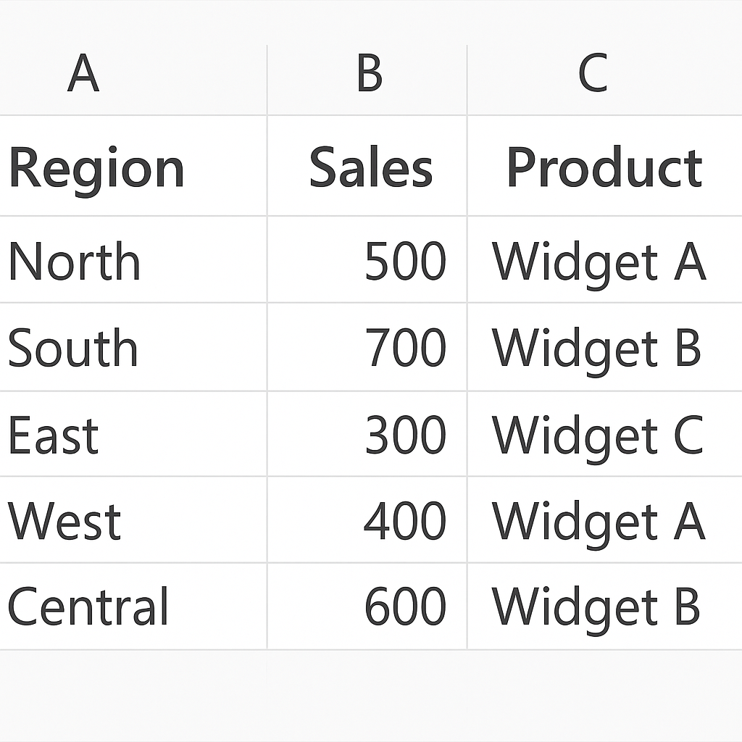This screenshot has height=742, width=742.
Task: Select Widget B in the South row
Action: tap(597, 348)
